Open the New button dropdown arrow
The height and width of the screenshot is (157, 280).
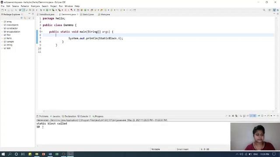pyautogui.click(x=5, y=10)
